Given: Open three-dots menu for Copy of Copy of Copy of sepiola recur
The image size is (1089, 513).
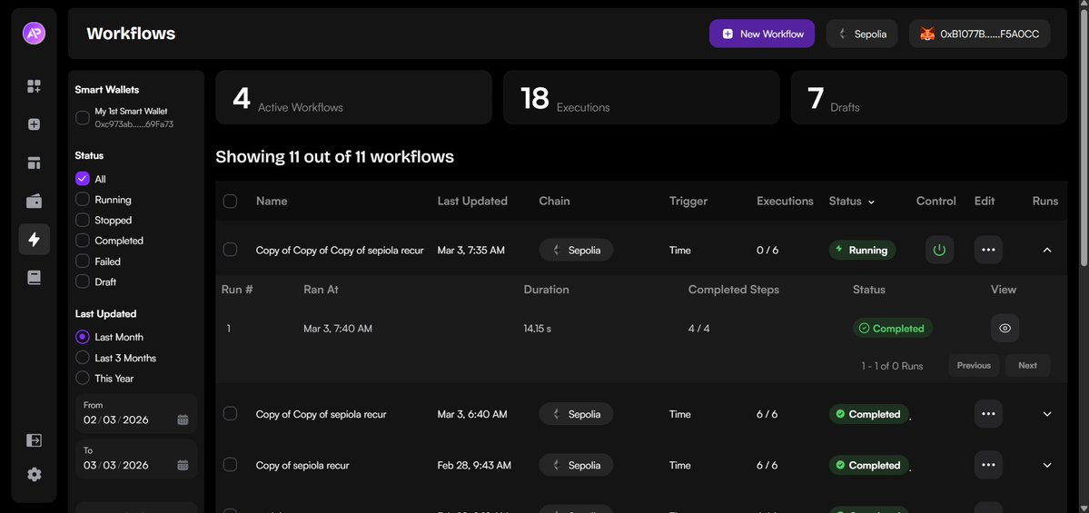Looking at the screenshot, I should (x=988, y=250).
